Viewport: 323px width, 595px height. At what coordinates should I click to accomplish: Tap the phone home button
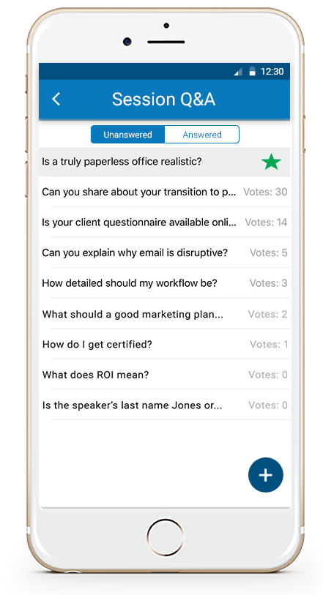tap(166, 538)
